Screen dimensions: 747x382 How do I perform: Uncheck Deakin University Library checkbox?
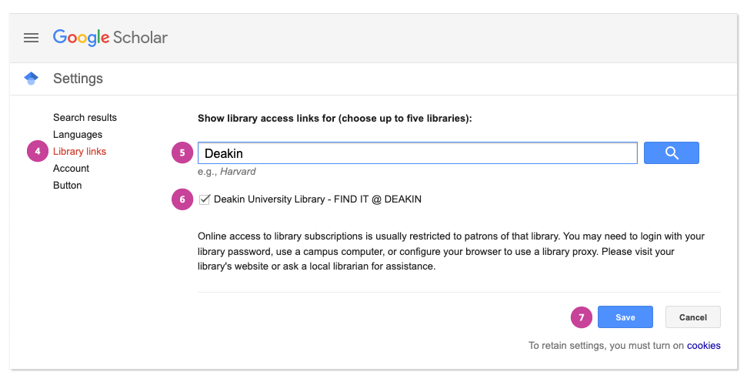click(205, 199)
